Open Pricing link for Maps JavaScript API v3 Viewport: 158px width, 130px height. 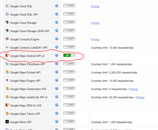click(x=140, y=98)
